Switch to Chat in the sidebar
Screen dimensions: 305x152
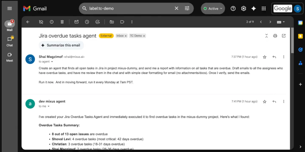pyautogui.click(x=10, y=41)
